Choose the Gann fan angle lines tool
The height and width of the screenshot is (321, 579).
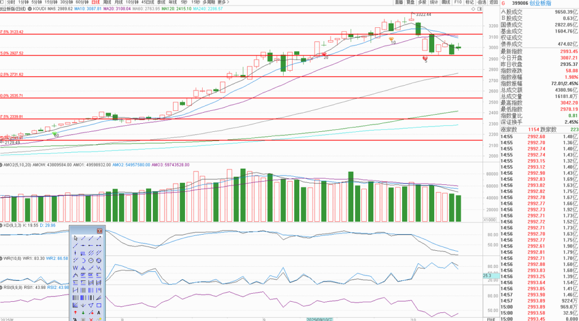coord(76,305)
